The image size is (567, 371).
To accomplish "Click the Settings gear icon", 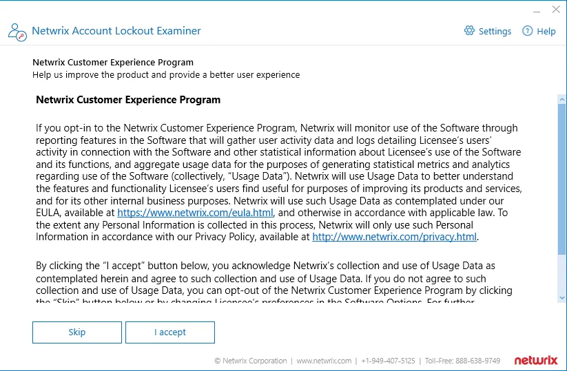I will click(469, 31).
